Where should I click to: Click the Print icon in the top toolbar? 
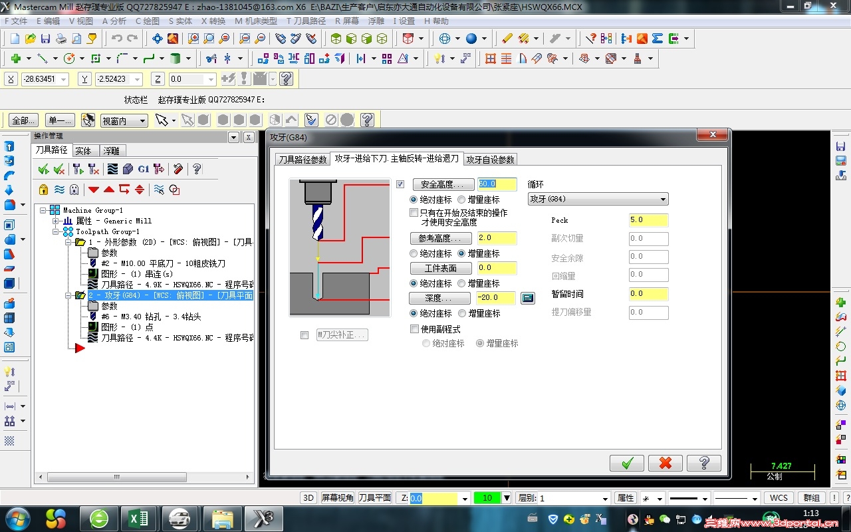point(61,39)
